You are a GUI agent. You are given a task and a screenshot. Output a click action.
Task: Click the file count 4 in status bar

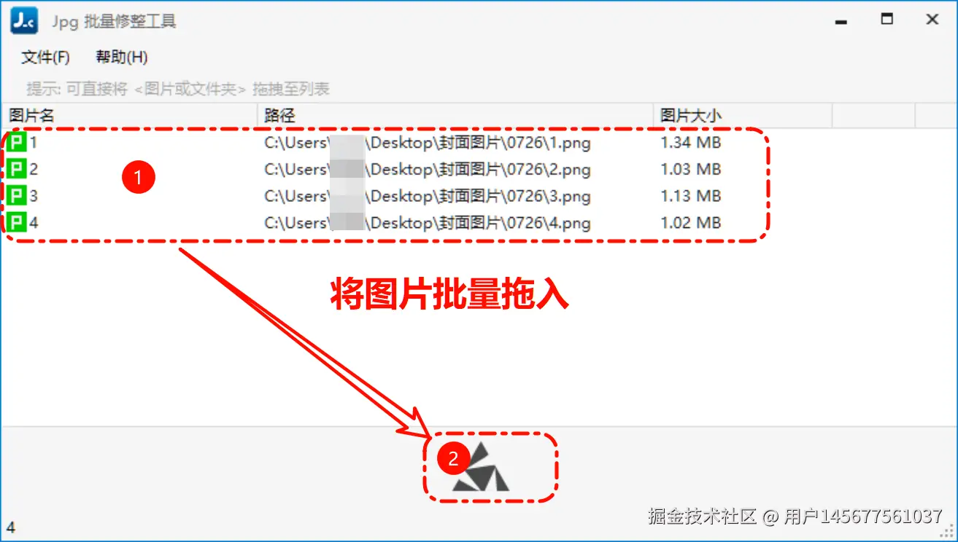coord(11,527)
